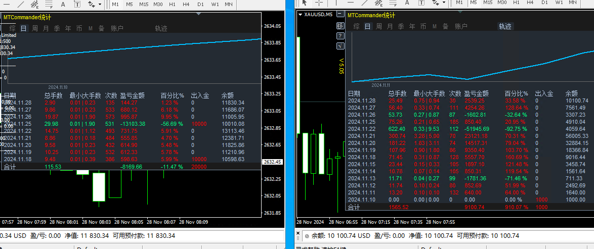Select Equidistant Channel tool in left window toolbar

pos(34,5)
